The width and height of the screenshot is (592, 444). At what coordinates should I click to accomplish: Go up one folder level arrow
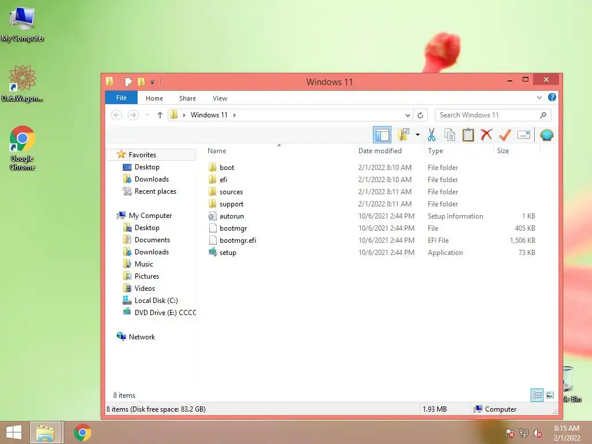tap(160, 115)
